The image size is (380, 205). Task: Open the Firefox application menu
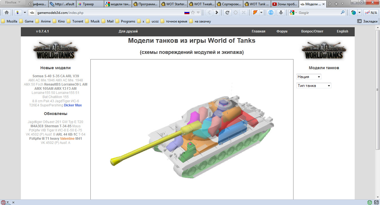[x=13, y=2]
